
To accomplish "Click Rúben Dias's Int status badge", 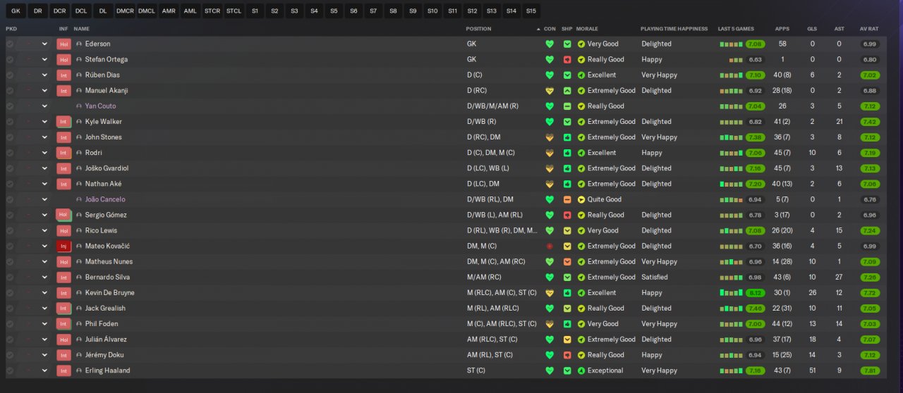I will click(x=63, y=75).
